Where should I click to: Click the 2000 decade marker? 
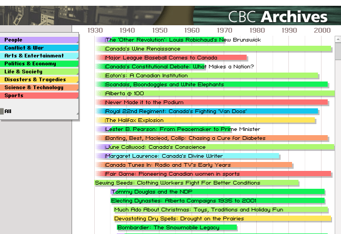322,30
